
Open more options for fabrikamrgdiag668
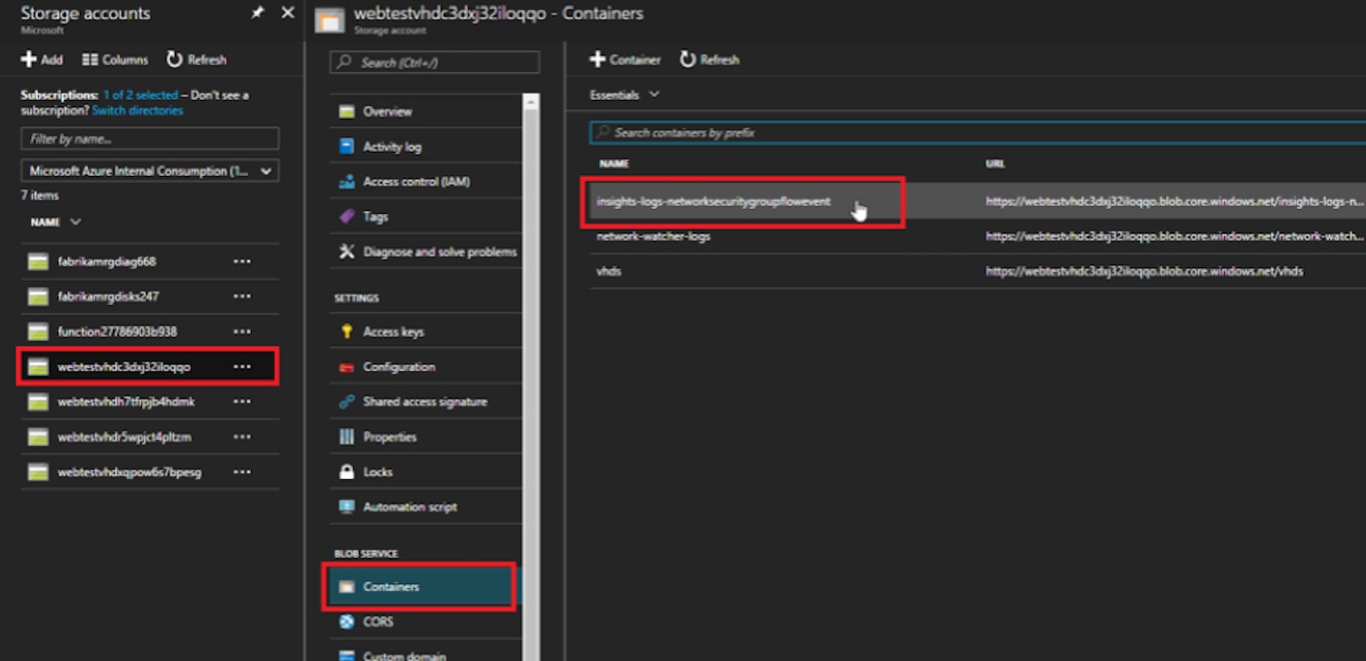point(242,261)
